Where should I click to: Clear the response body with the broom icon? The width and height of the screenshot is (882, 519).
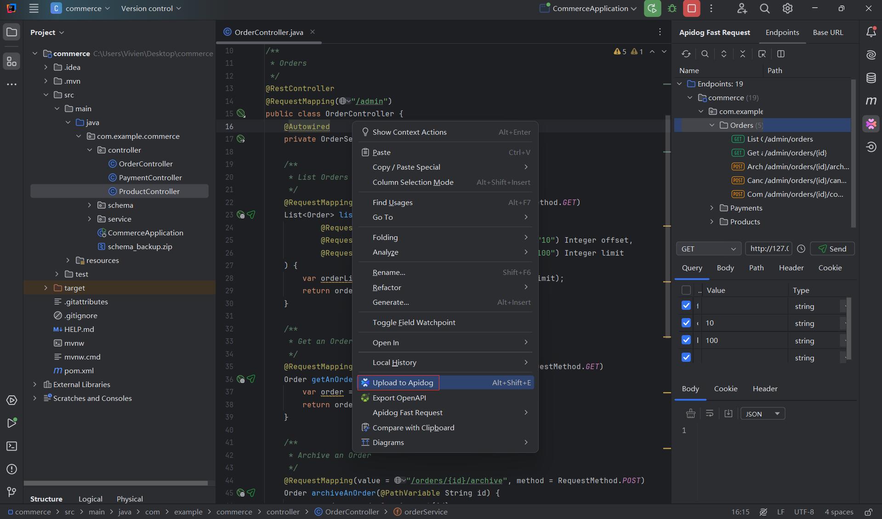tap(690, 414)
